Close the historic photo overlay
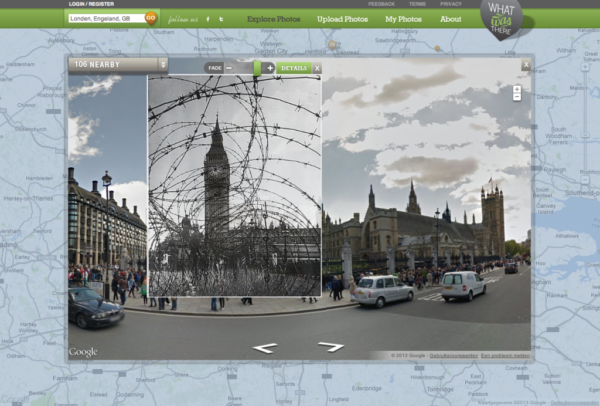Viewport: 600px width, 406px height. [x=317, y=69]
